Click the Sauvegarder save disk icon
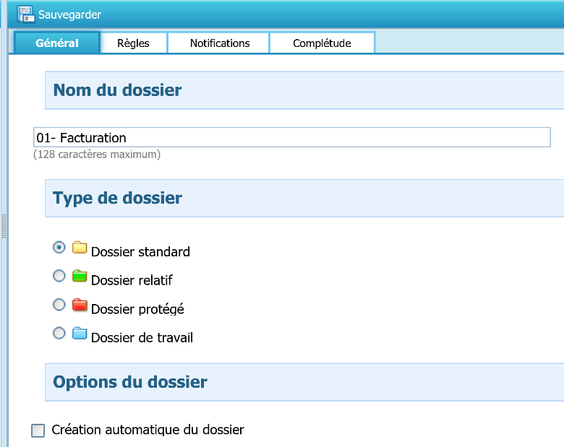The height and width of the screenshot is (447, 564). pos(25,14)
